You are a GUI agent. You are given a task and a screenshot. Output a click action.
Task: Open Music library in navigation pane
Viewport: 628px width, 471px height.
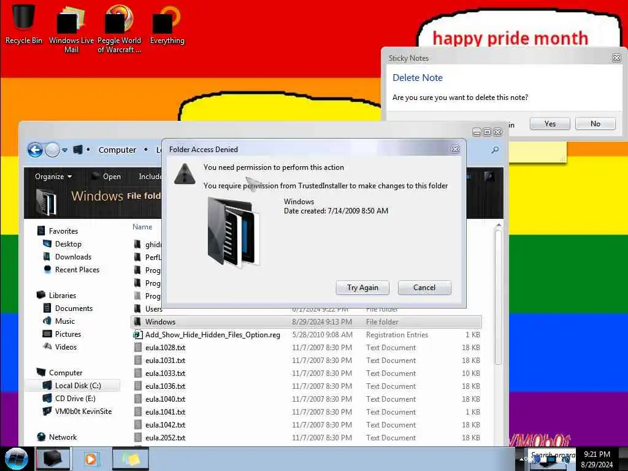(x=59, y=321)
